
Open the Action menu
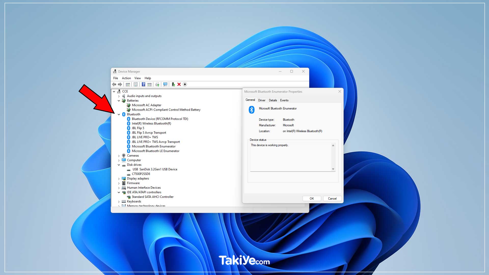[x=126, y=78]
